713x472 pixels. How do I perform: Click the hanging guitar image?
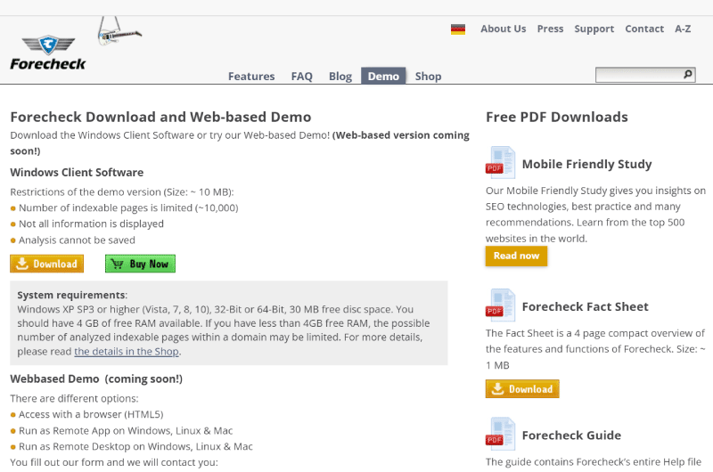click(x=119, y=31)
